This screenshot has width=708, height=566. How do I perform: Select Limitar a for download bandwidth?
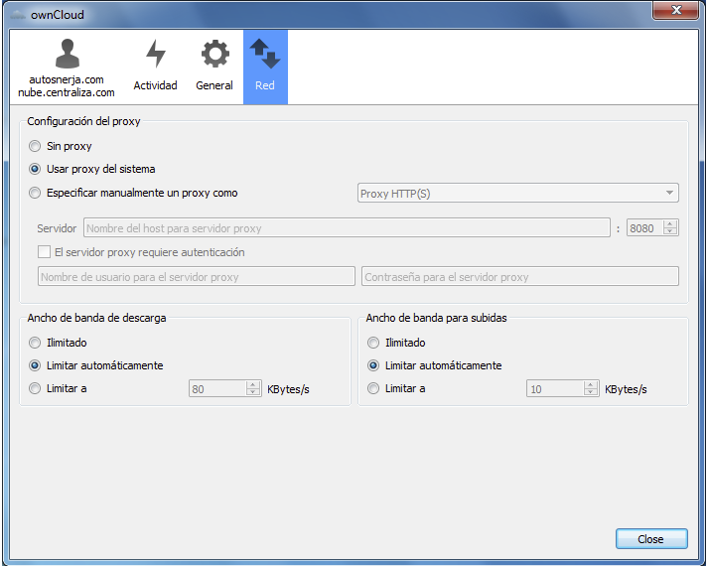tap(36, 388)
